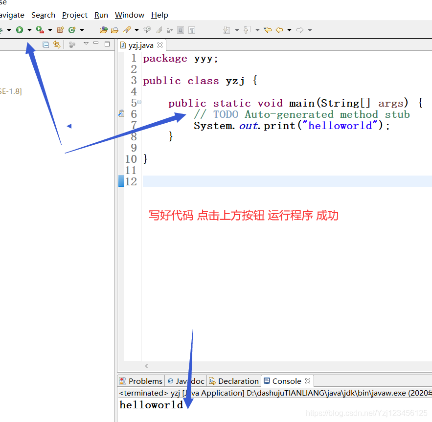432x422 pixels.
Task: Close the Console view tab
Action: (x=308, y=381)
